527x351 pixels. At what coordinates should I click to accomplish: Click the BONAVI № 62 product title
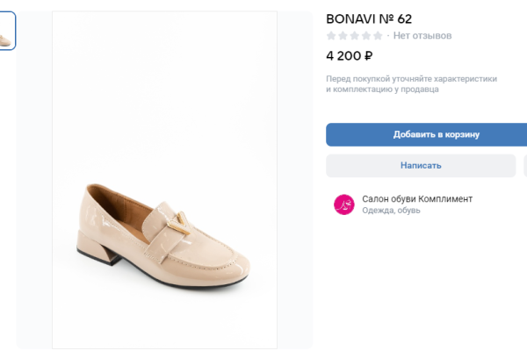pos(369,18)
